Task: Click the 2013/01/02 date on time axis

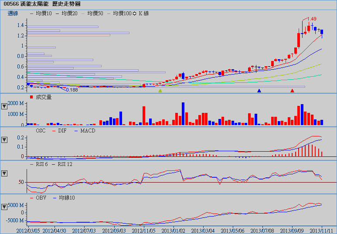Action: [x=174, y=230]
